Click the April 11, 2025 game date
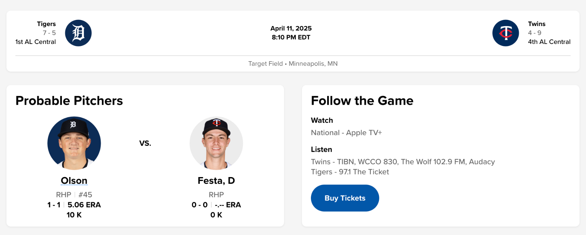This screenshot has width=586, height=235. [x=291, y=28]
